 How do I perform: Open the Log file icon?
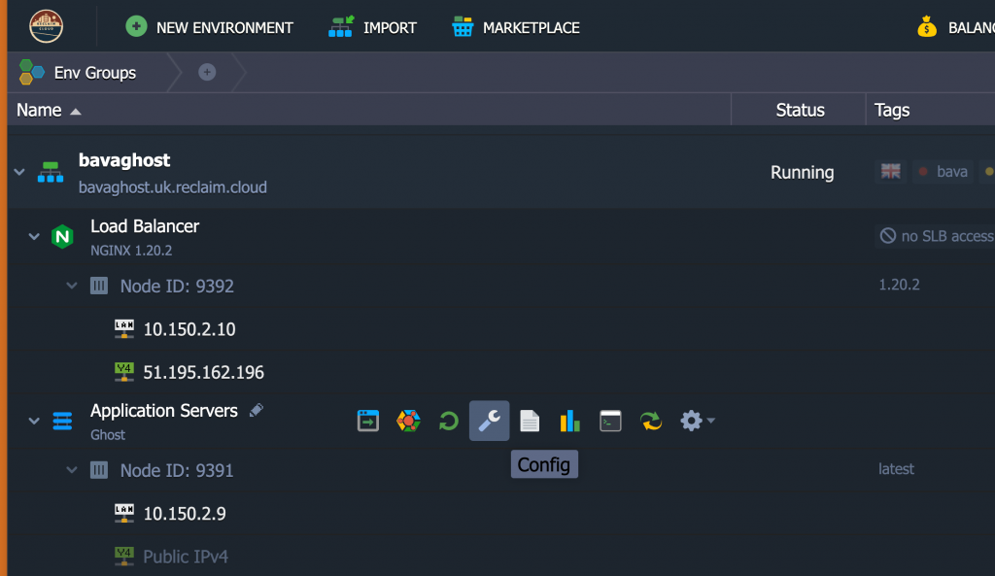(530, 421)
